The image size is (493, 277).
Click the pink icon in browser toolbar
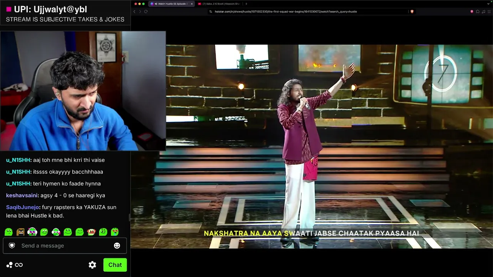[x=472, y=12]
